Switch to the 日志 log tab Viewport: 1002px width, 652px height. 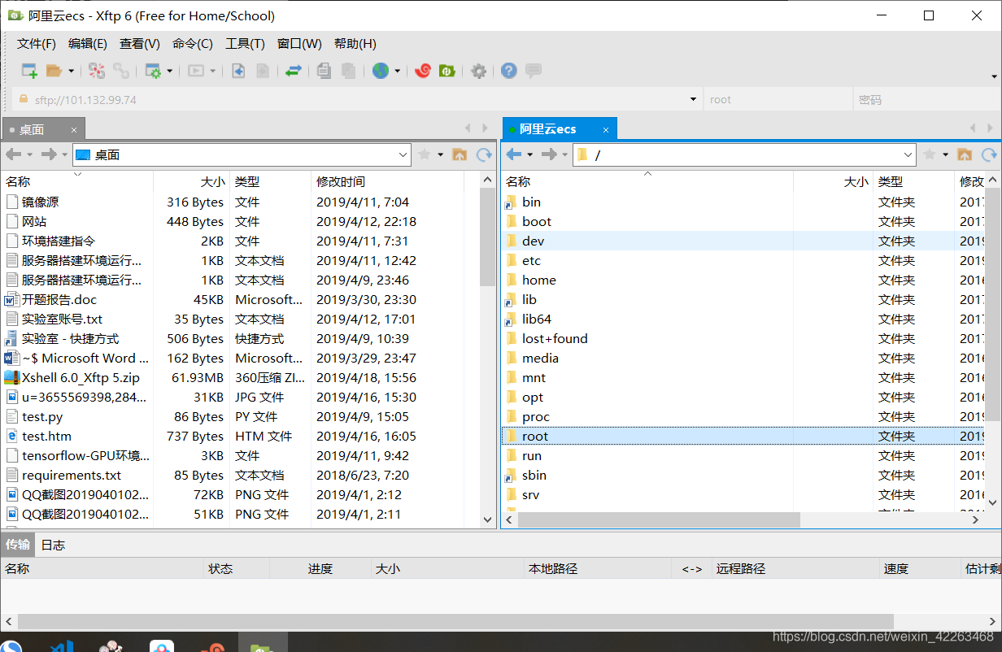[53, 545]
